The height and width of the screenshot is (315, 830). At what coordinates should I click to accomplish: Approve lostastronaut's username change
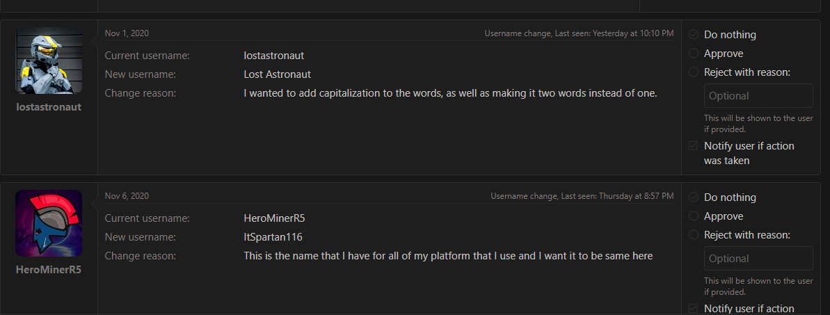(x=694, y=54)
